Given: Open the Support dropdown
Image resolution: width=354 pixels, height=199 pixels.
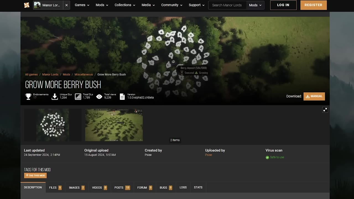Looking at the screenshot, I should pyautogui.click(x=196, y=5).
